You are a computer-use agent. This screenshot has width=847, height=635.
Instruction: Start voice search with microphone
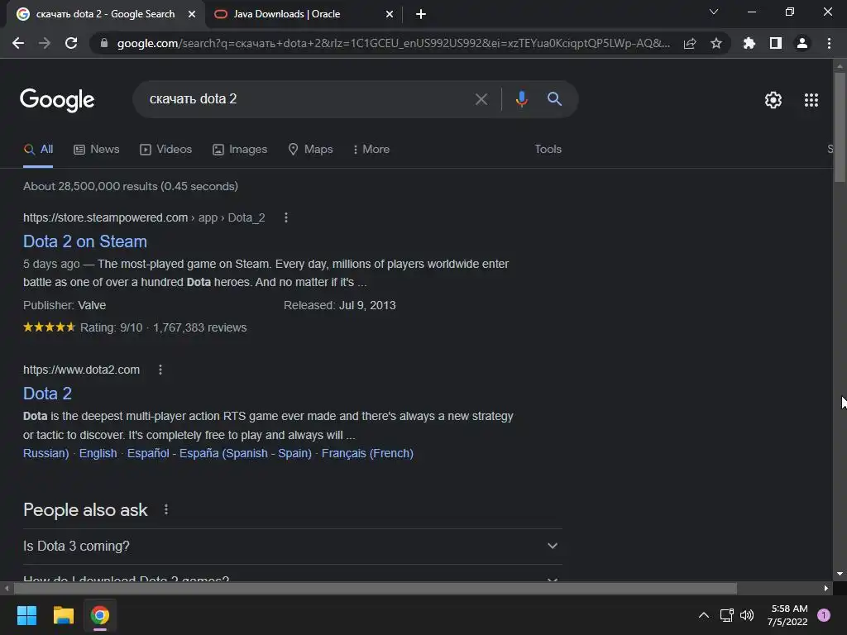click(x=521, y=99)
